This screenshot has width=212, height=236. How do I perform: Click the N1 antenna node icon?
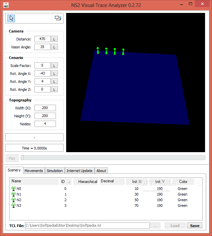14,194
